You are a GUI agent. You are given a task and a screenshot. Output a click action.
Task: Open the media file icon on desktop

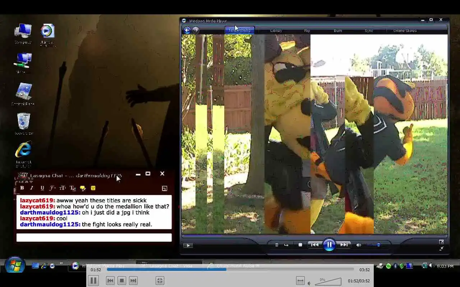coord(47,35)
